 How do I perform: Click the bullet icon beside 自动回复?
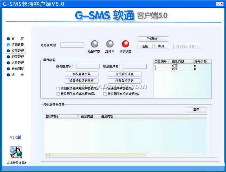[x=8, y=69]
